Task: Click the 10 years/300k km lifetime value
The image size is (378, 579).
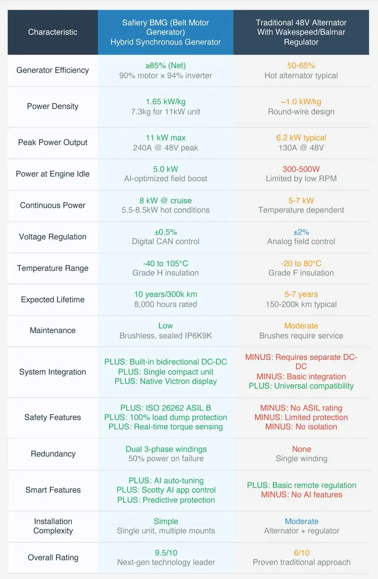Action: coord(166,294)
